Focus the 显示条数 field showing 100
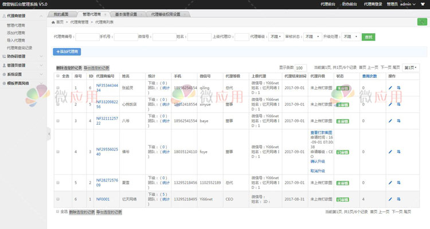 click(x=301, y=68)
